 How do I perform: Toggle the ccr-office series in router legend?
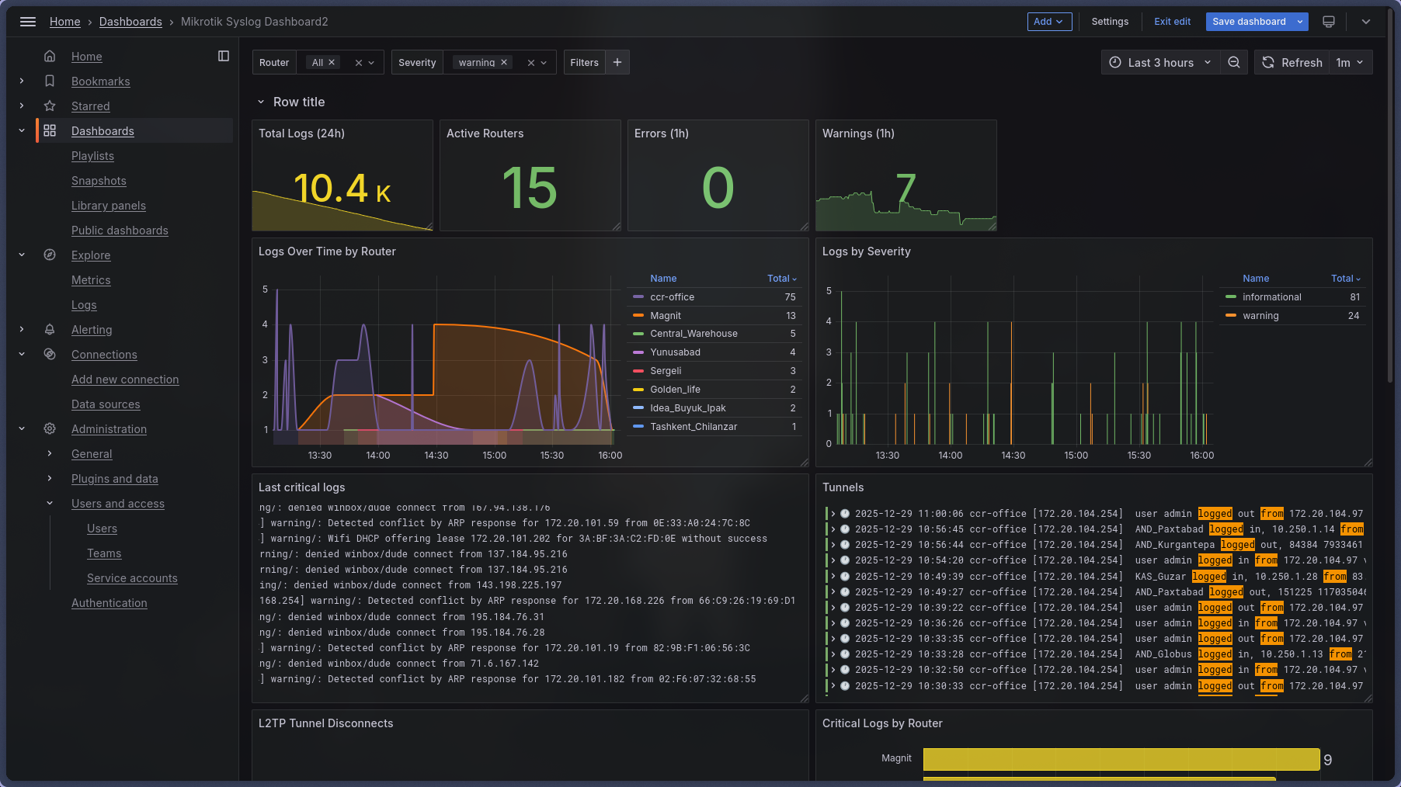coord(674,296)
